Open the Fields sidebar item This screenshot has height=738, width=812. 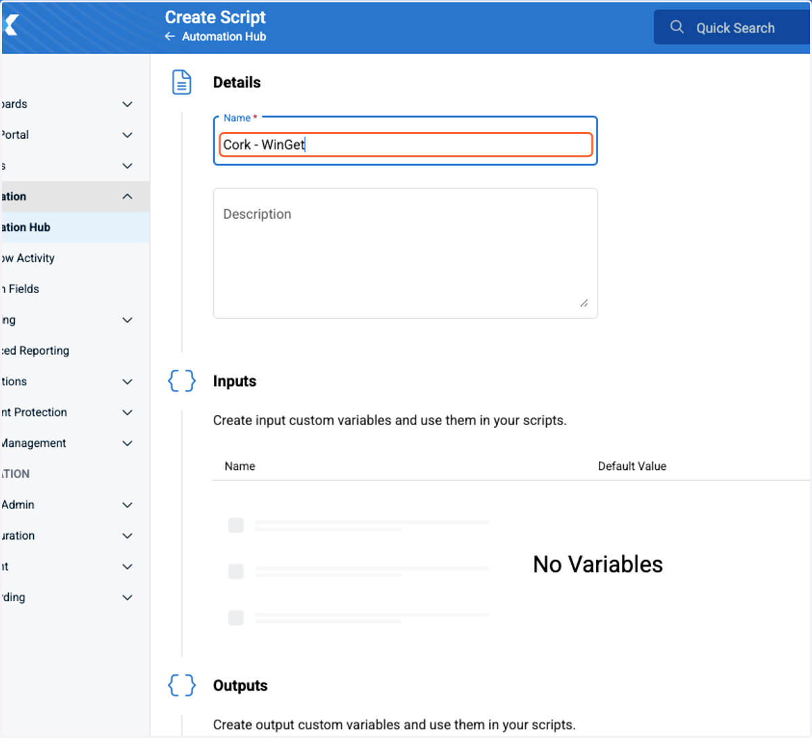pos(75,289)
